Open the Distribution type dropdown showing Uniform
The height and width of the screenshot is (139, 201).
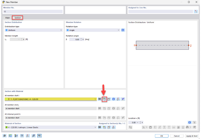click(x=34, y=30)
